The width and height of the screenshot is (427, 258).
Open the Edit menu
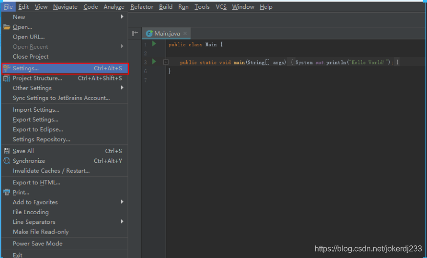tap(23, 7)
